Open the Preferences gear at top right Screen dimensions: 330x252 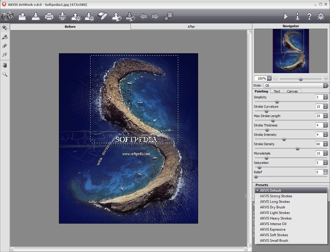(x=321, y=16)
